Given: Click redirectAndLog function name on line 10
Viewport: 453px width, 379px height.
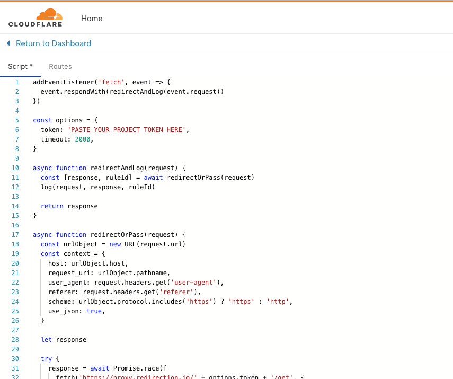Looking at the screenshot, I should pos(117,168).
